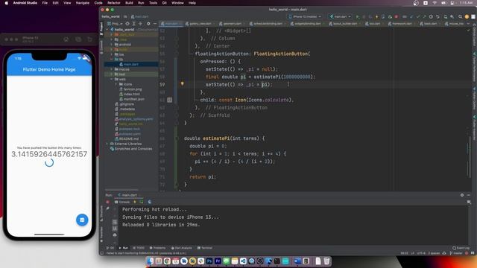
Task: Toggle scroll to end in the Run console
Action: point(115,229)
